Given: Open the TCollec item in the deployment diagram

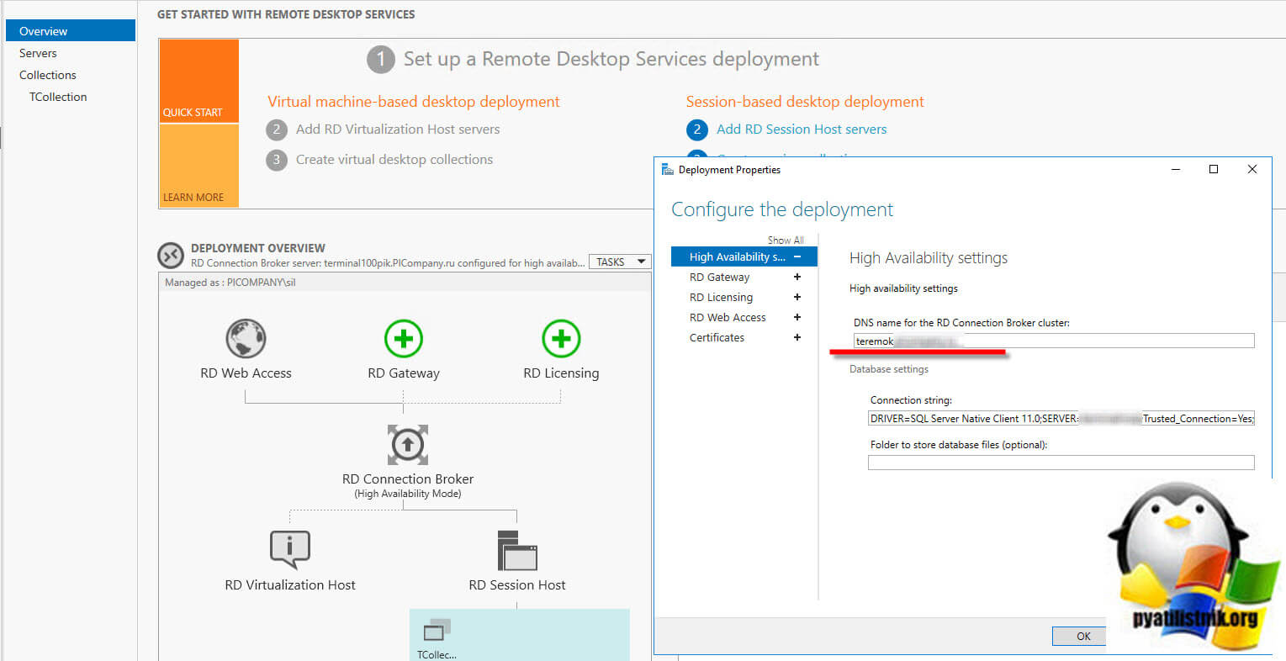Looking at the screenshot, I should tap(435, 633).
